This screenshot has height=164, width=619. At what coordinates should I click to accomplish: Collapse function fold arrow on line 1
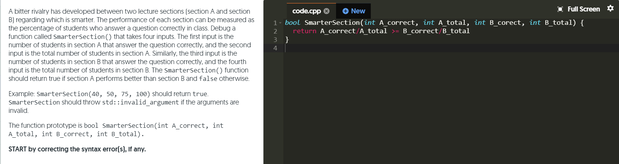[x=280, y=23]
